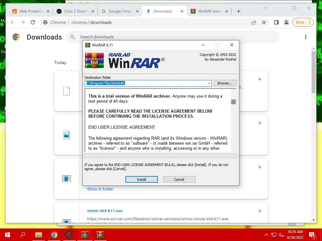Close the Web Protection tab
The height and width of the screenshot is (241, 322).
click(x=48, y=11)
